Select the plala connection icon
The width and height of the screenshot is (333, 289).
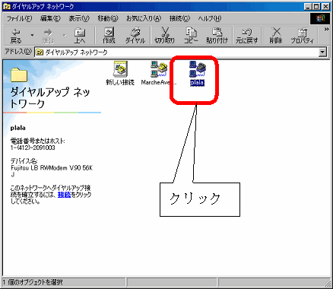[x=198, y=74]
